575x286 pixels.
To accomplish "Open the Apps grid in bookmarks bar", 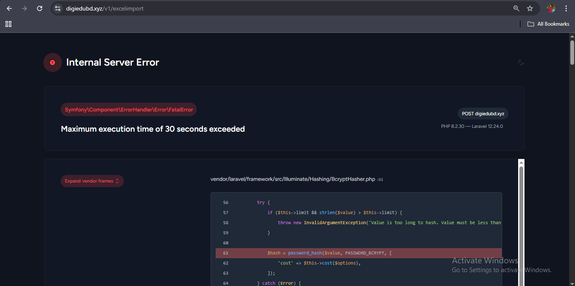I will pyautogui.click(x=8, y=24).
